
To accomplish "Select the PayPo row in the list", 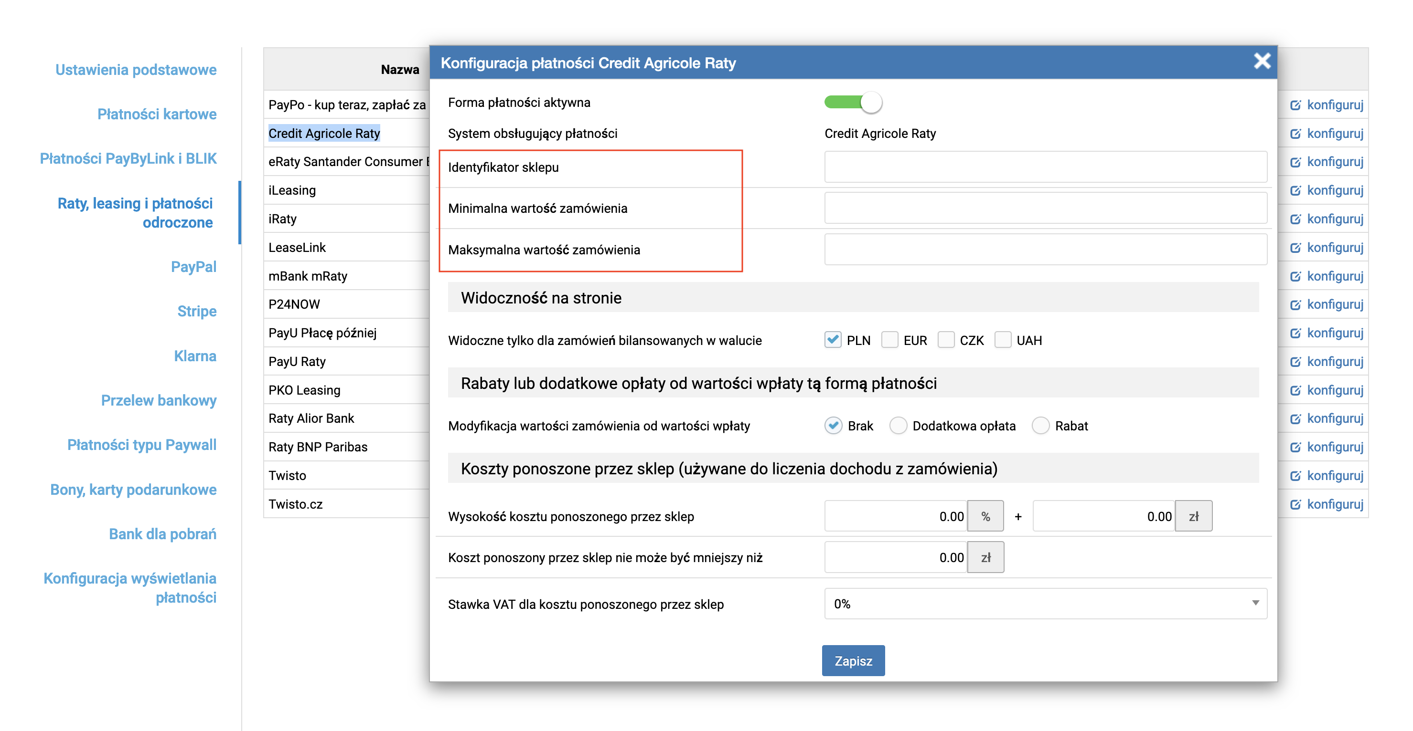I will [x=347, y=104].
